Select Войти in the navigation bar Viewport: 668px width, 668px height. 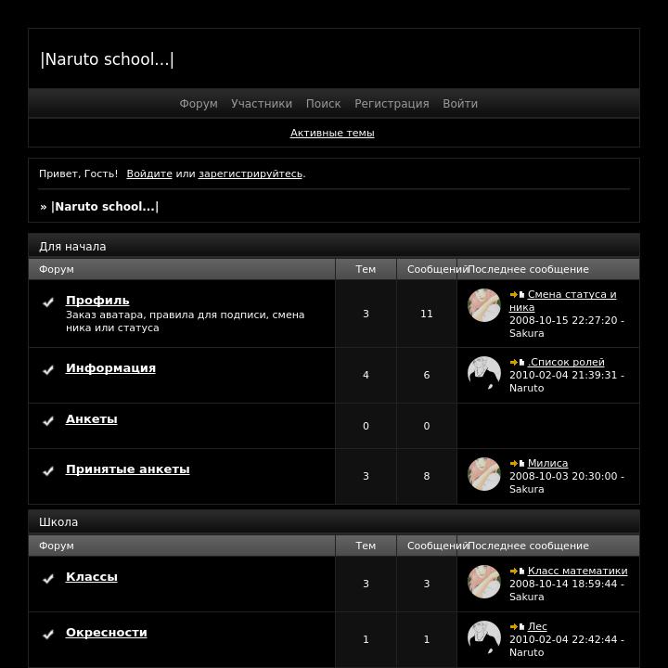click(460, 104)
